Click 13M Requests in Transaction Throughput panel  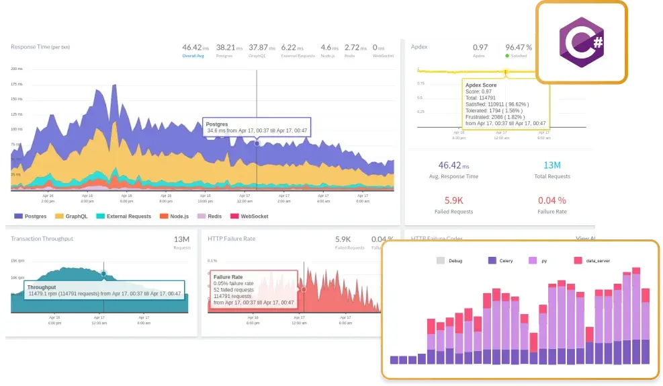click(x=181, y=242)
